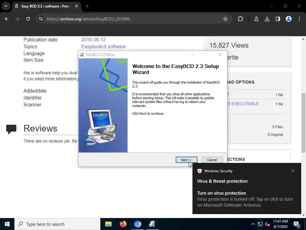Click the 15,827 Views count
This screenshot has height=230, width=306.
coord(229,46)
